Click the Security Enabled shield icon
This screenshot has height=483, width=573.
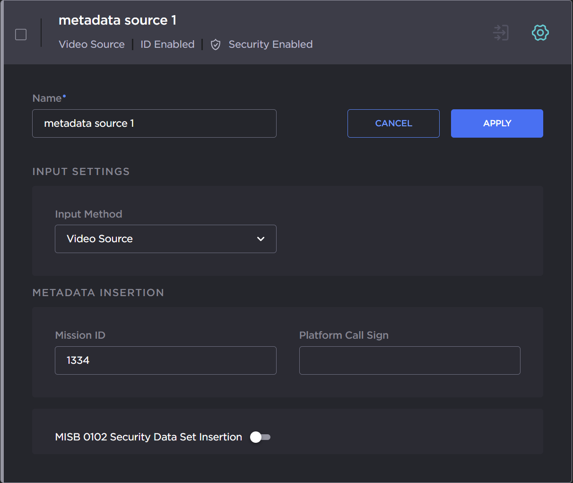click(216, 44)
